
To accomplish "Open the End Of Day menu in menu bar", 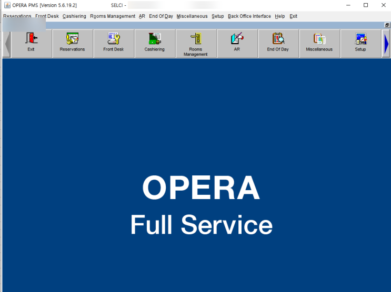I will pyautogui.click(x=161, y=16).
